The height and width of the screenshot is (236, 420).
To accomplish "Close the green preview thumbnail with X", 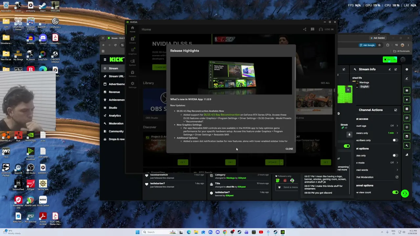I will (x=348, y=90).
